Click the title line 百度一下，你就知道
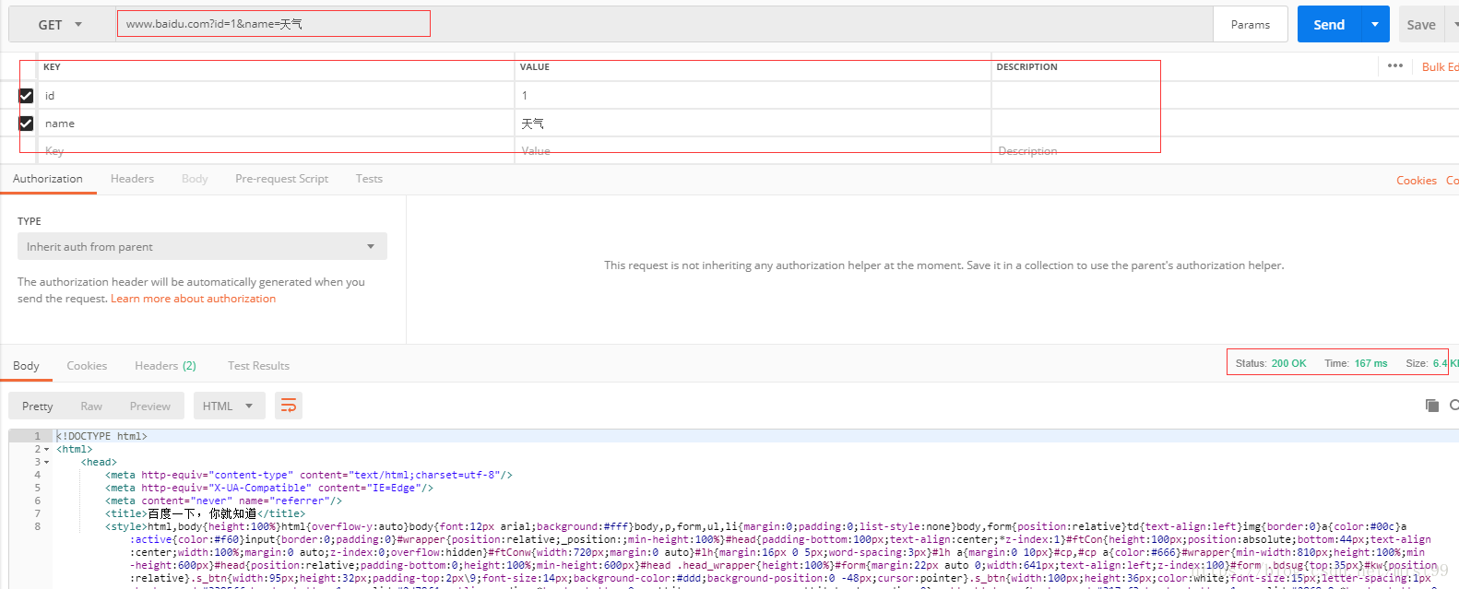This screenshot has width=1459, height=589. point(205,514)
